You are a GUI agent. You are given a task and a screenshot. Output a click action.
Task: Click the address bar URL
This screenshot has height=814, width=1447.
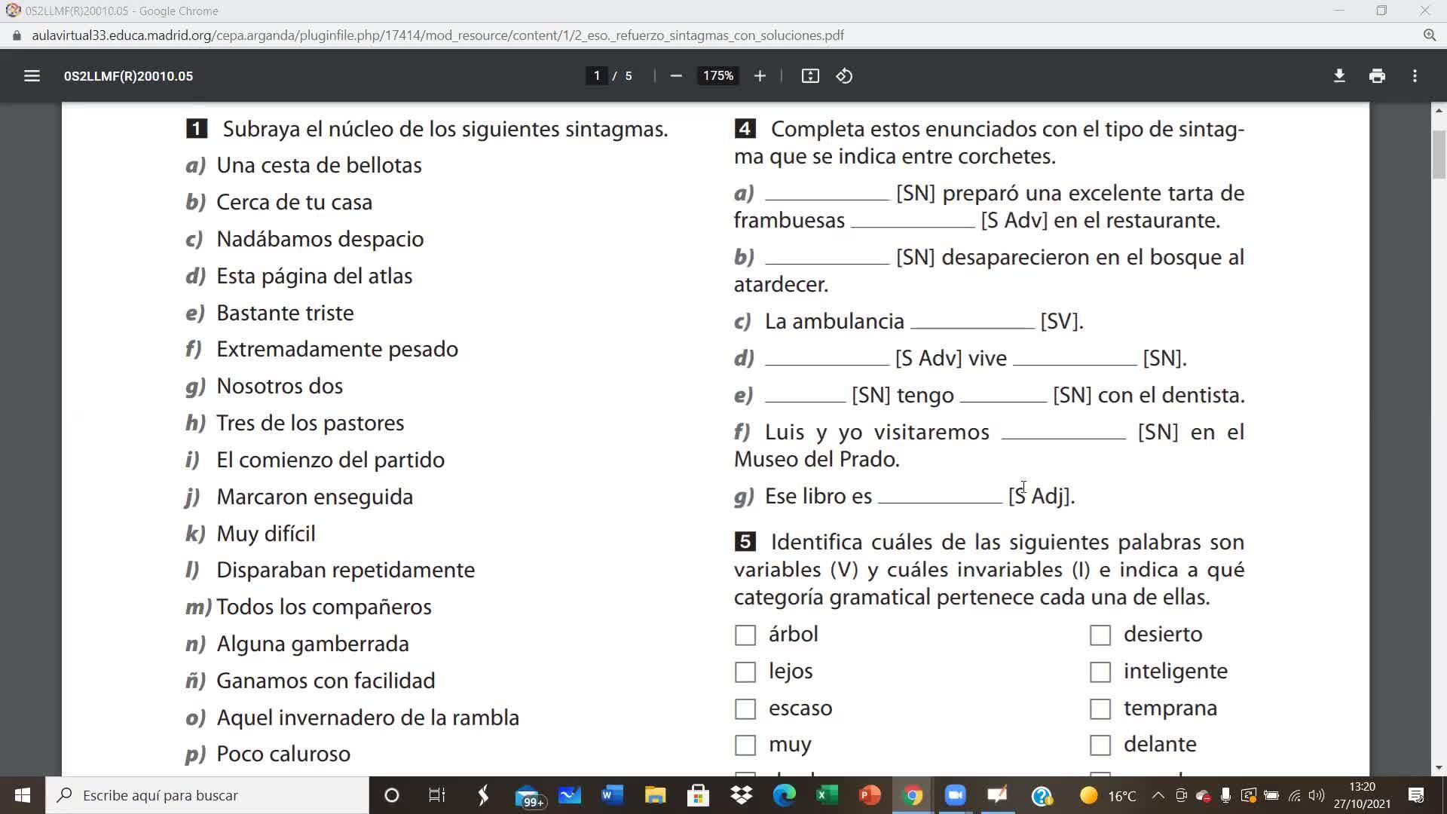click(437, 35)
